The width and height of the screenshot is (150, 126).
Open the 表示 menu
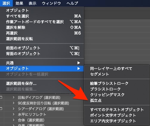coord(33,3)
